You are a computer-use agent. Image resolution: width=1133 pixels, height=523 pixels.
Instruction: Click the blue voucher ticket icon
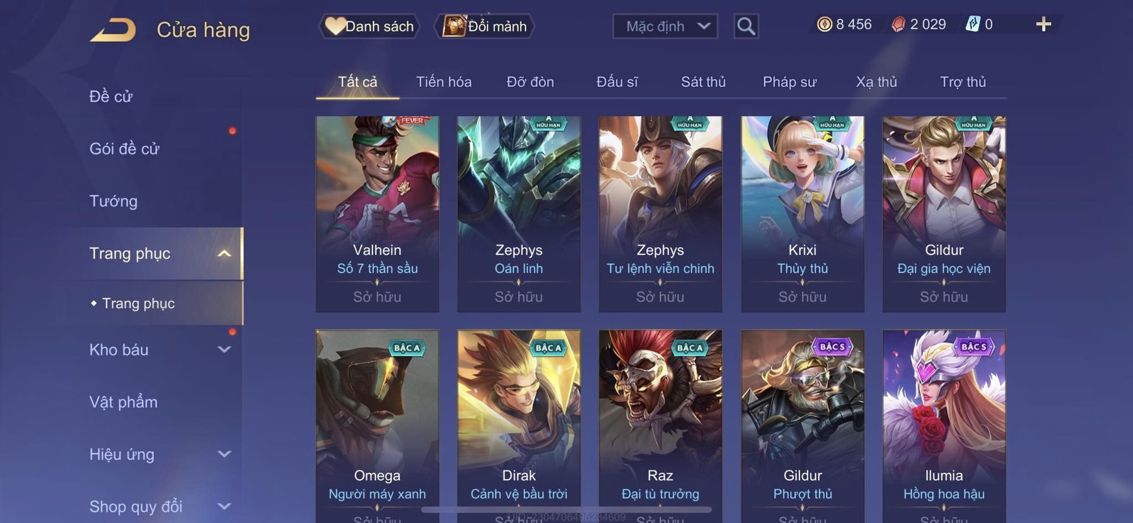(973, 24)
